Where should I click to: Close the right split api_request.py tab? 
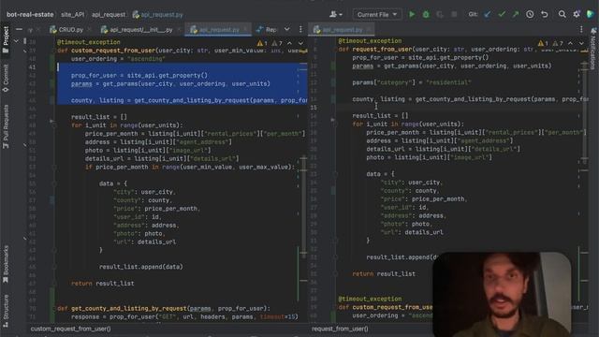pos(369,29)
